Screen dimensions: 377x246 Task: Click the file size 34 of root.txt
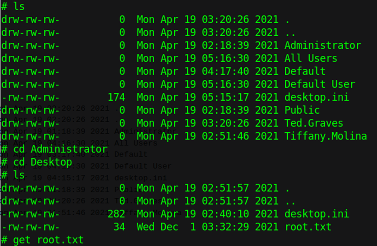(x=119, y=227)
